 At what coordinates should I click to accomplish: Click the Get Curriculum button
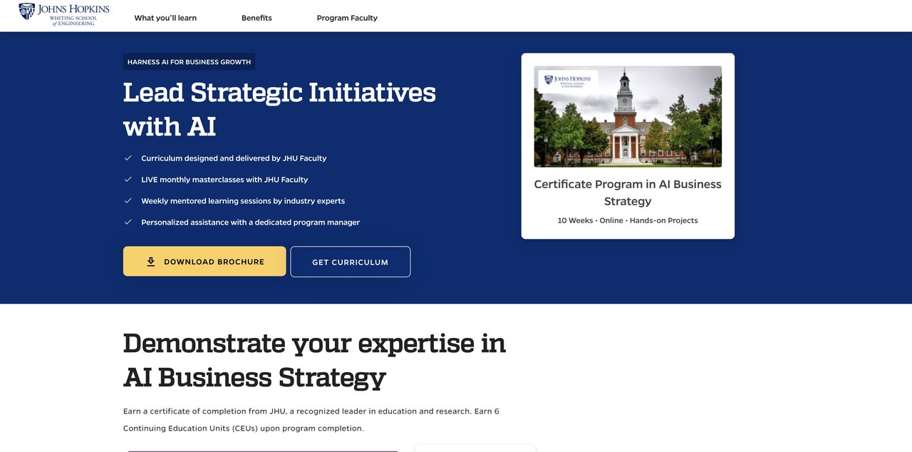point(351,262)
